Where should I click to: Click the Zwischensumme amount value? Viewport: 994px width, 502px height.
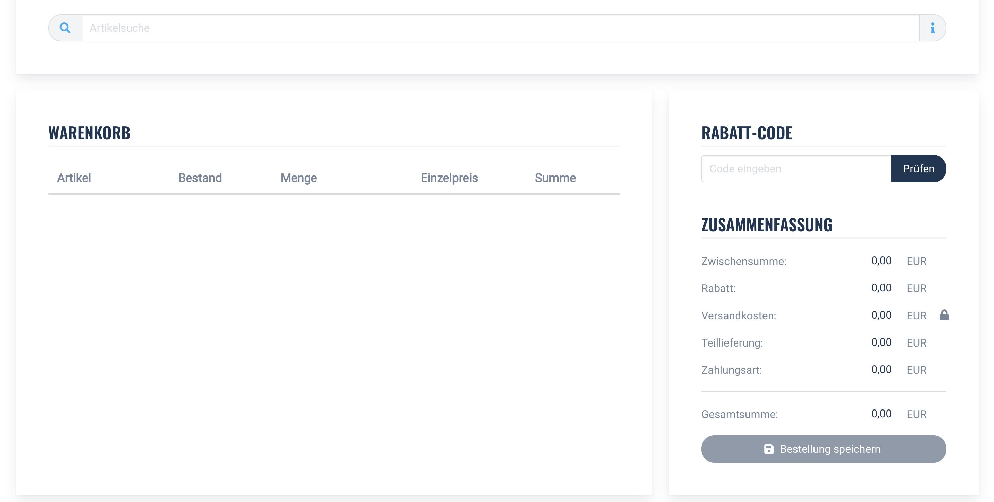[x=881, y=261]
